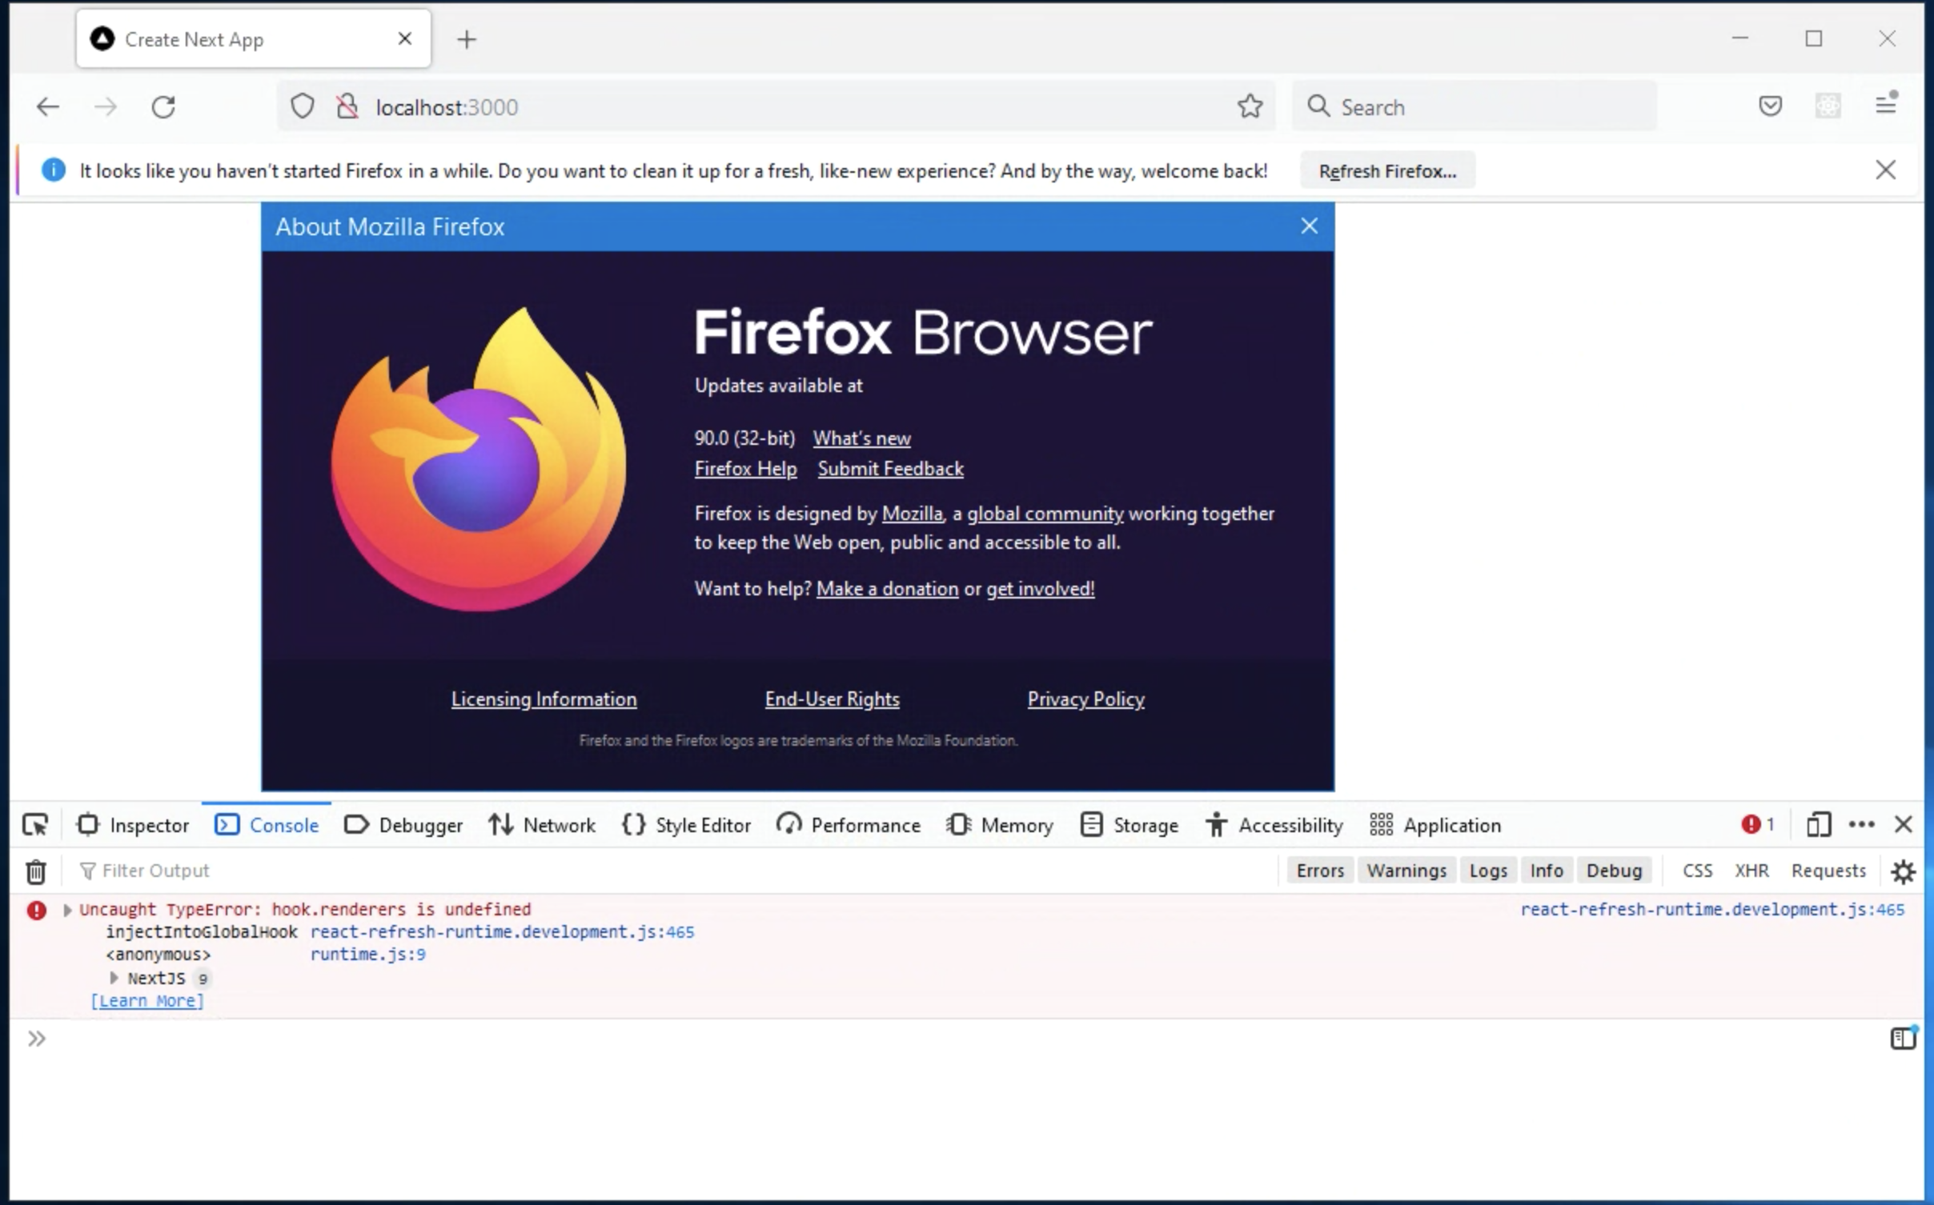Bookmark this page with the star
Viewport: 1934px width, 1205px height.
(x=1250, y=106)
